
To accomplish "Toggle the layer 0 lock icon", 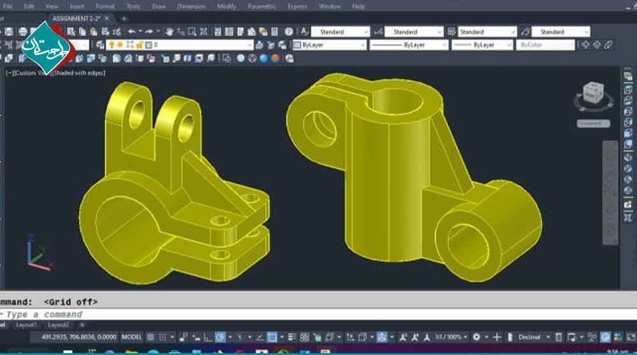I will (140, 45).
